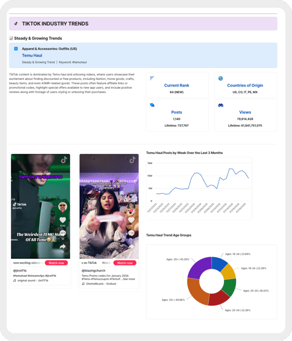Play the blazingchurch Temu Discount Codes video
This screenshot has height=341, width=292.
click(x=109, y=206)
